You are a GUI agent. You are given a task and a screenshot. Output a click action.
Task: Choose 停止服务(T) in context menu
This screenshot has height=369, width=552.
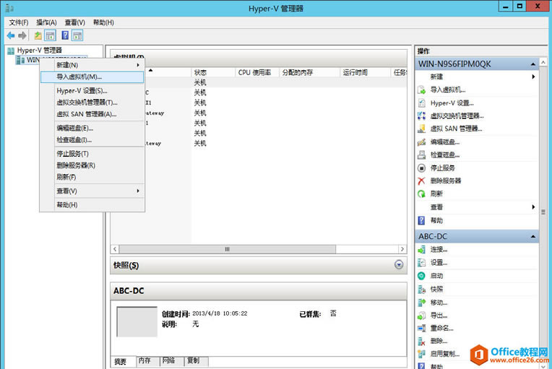[x=92, y=154]
